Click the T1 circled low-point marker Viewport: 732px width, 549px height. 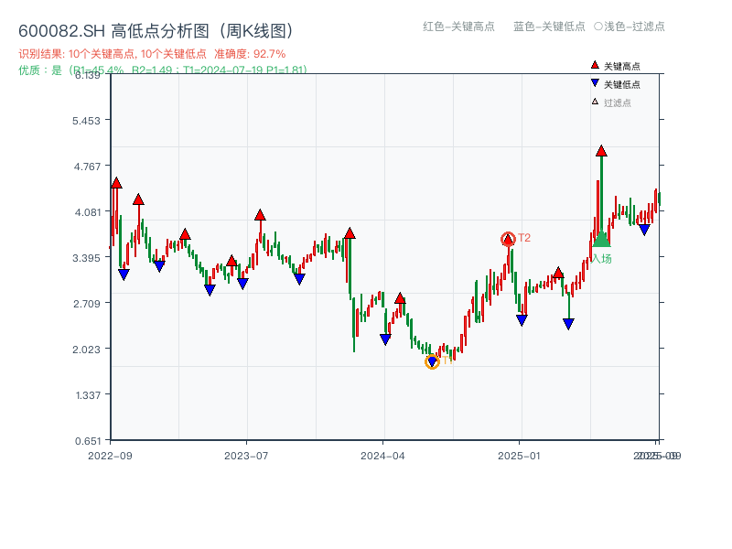(x=431, y=362)
